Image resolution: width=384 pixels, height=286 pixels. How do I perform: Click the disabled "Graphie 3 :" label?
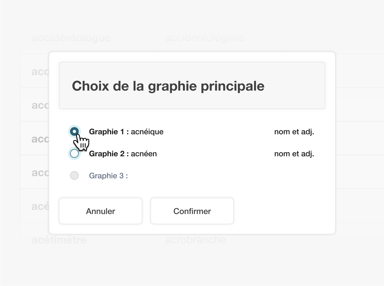click(108, 176)
